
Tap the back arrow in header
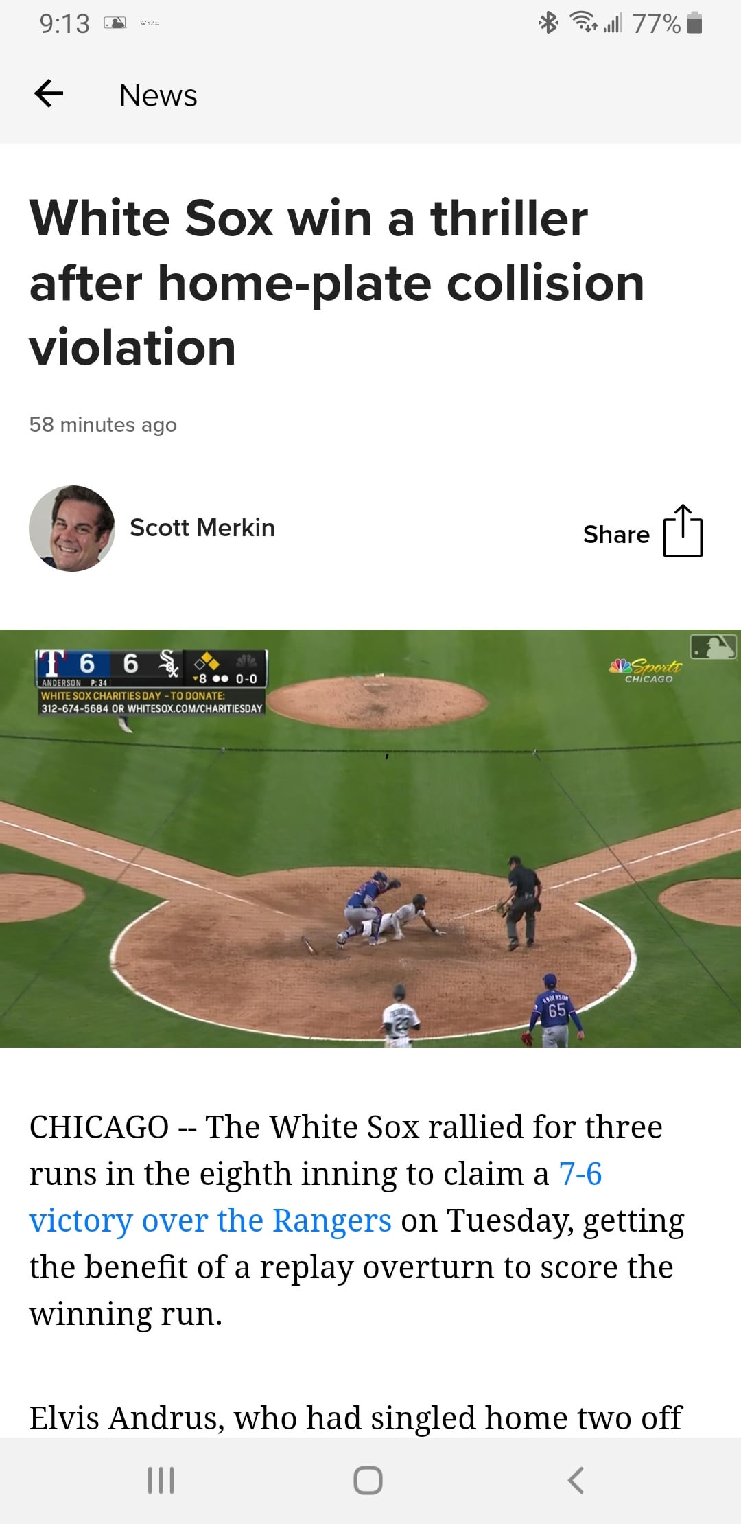(x=49, y=94)
